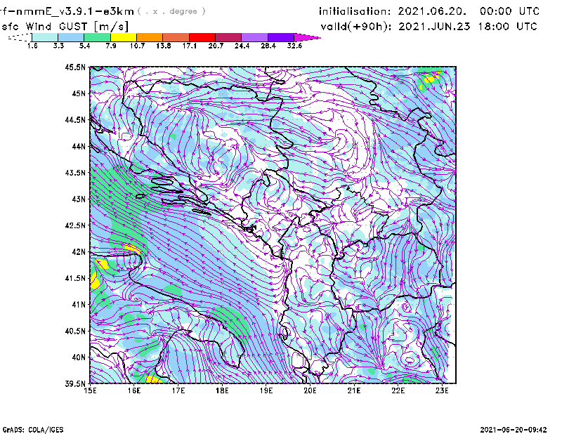Click the crimson legend swatch after 20.7

228,37
